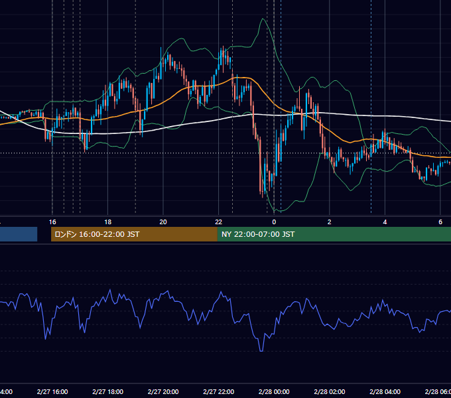
Task: Click the '2/27 22:00' date label
Action: [219, 391]
